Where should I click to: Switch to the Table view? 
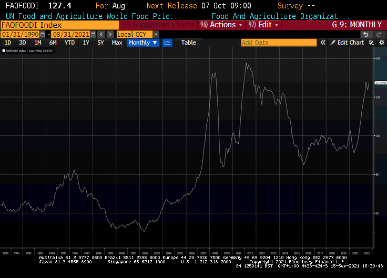tap(188, 42)
